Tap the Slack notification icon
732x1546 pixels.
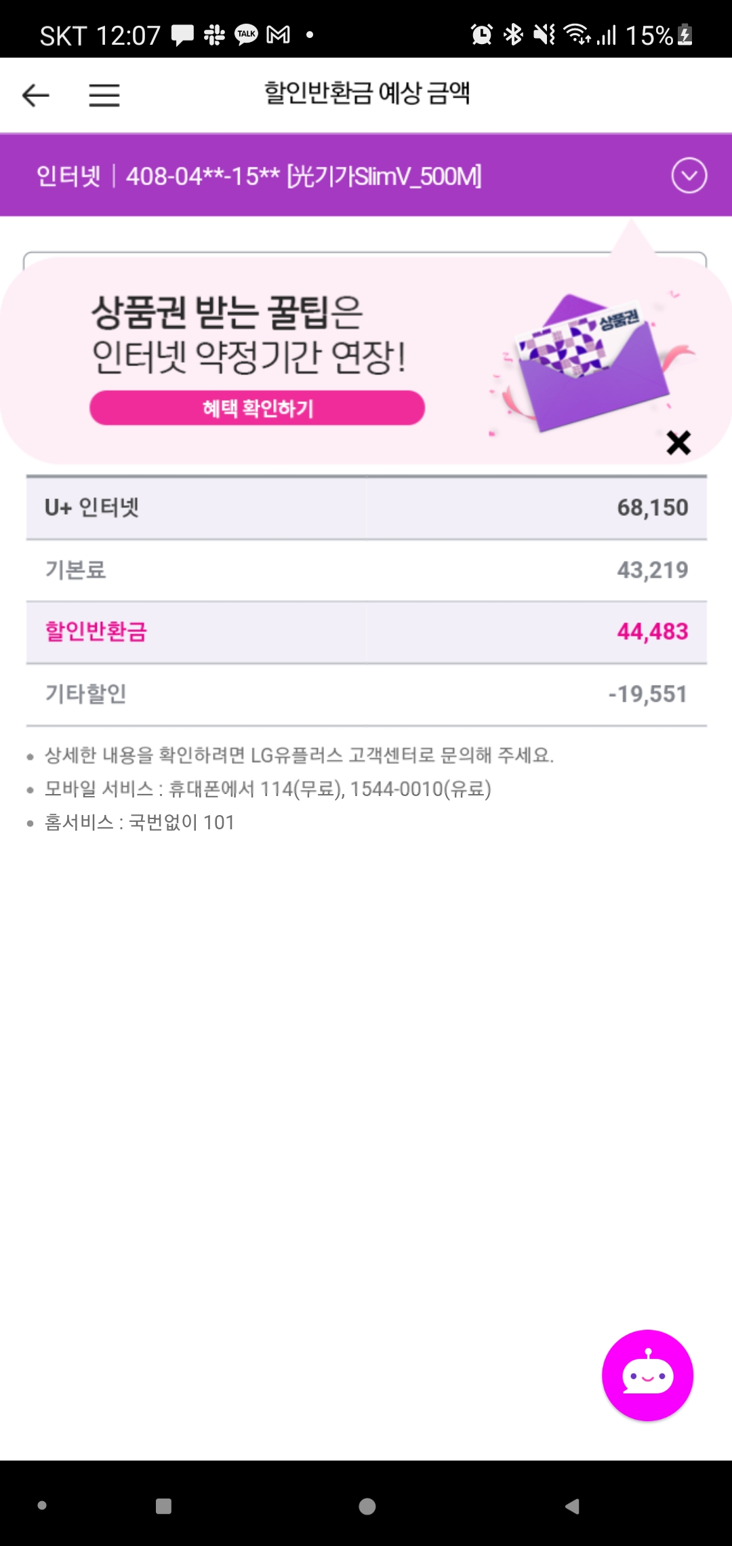point(214,34)
